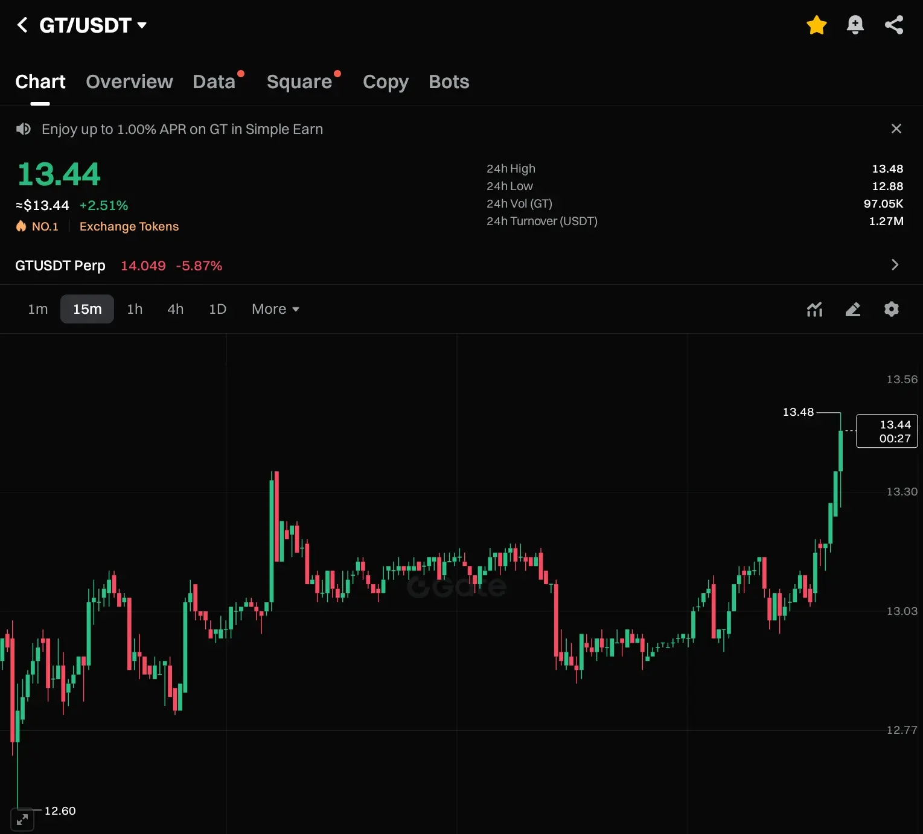Click the Perp price 14.049
This screenshot has width=923, height=834.
click(x=143, y=266)
